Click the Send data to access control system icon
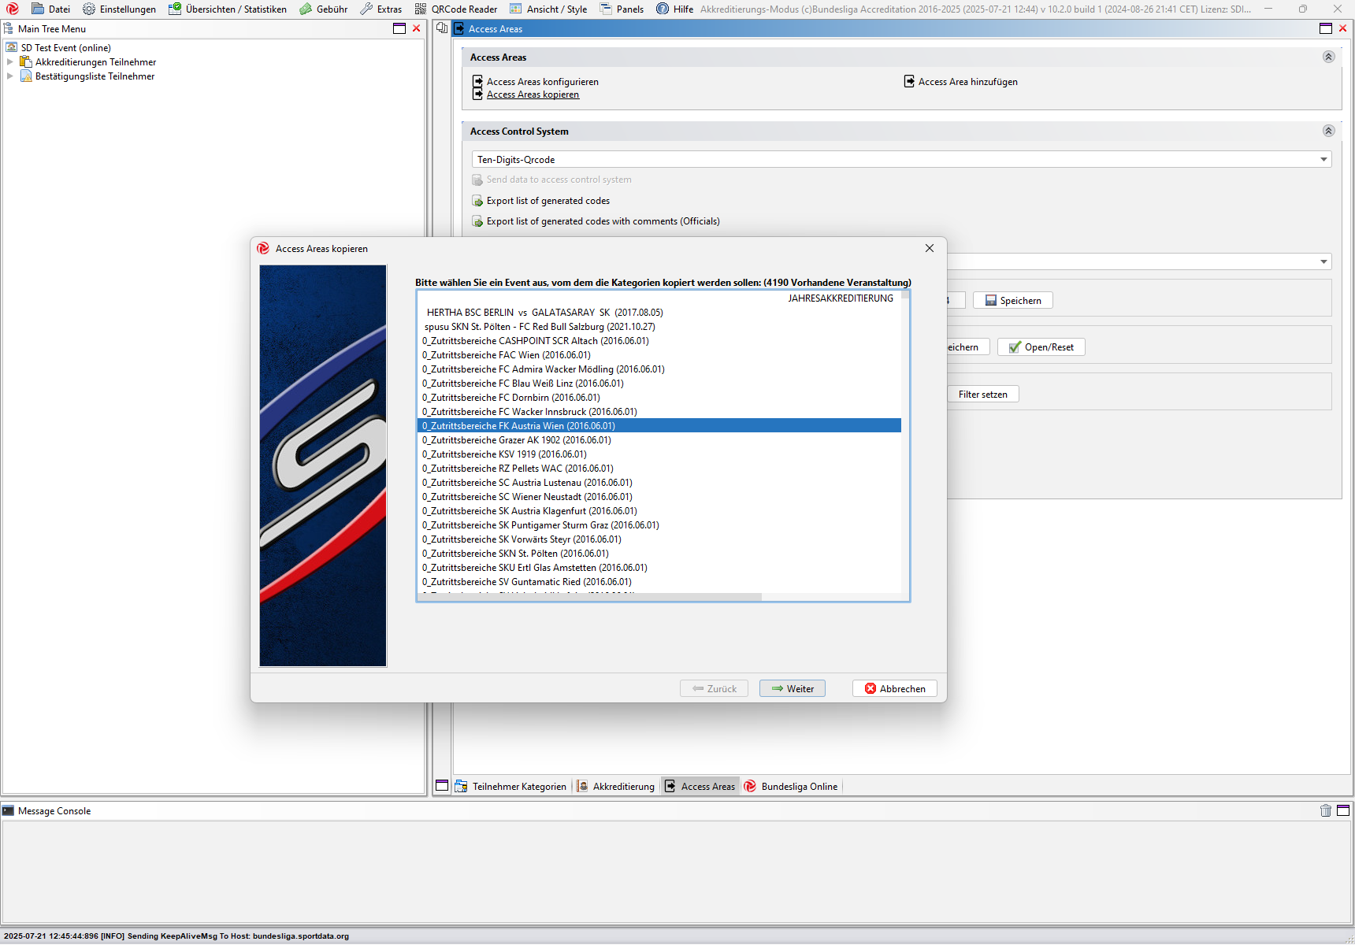The height and width of the screenshot is (945, 1355). pyautogui.click(x=477, y=180)
